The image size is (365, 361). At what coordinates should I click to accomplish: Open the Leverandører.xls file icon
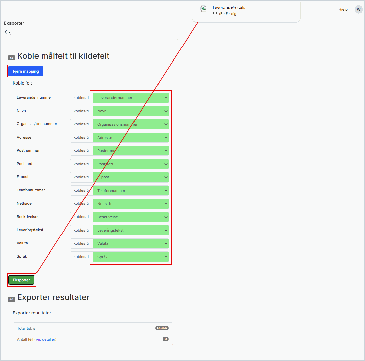tap(203, 9)
